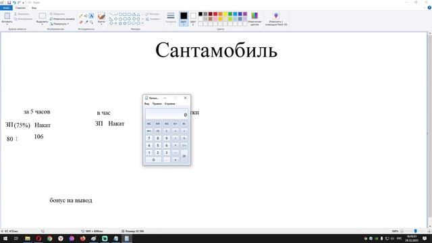Open the Rotate dropdown
The height and width of the screenshot is (243, 432).
tap(59, 24)
